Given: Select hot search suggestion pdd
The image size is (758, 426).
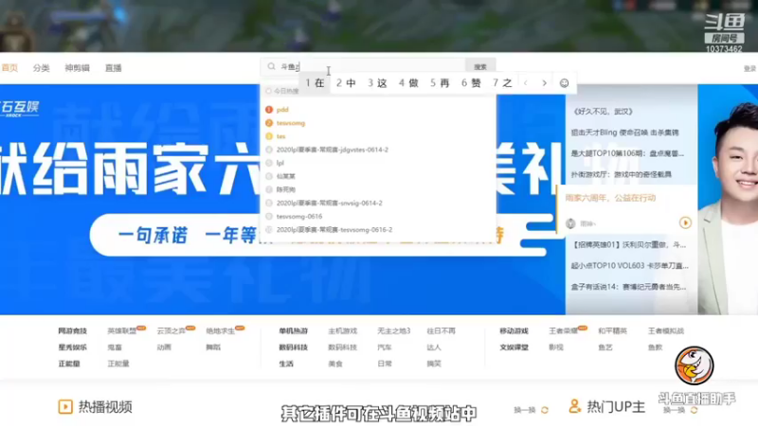Looking at the screenshot, I should pyautogui.click(x=282, y=110).
